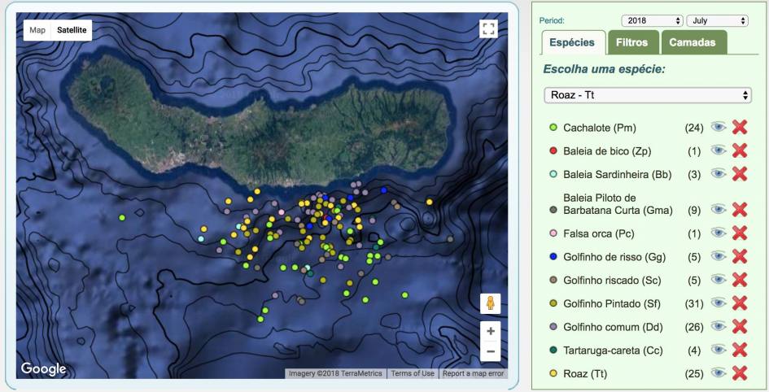The width and height of the screenshot is (769, 392).
Task: Toggle visibility of Cachalote (Pm) sightings
Action: (x=719, y=128)
